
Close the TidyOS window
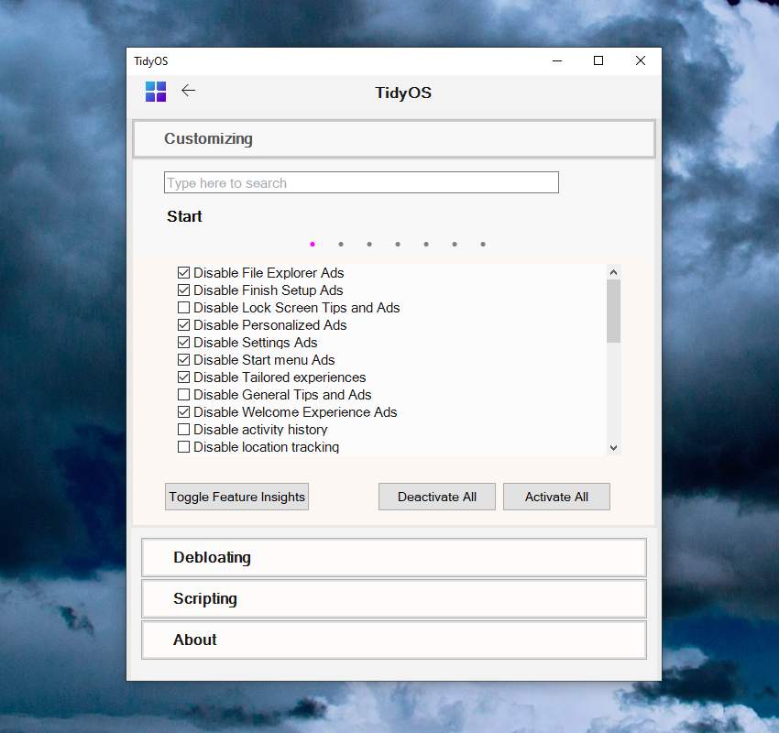641,60
